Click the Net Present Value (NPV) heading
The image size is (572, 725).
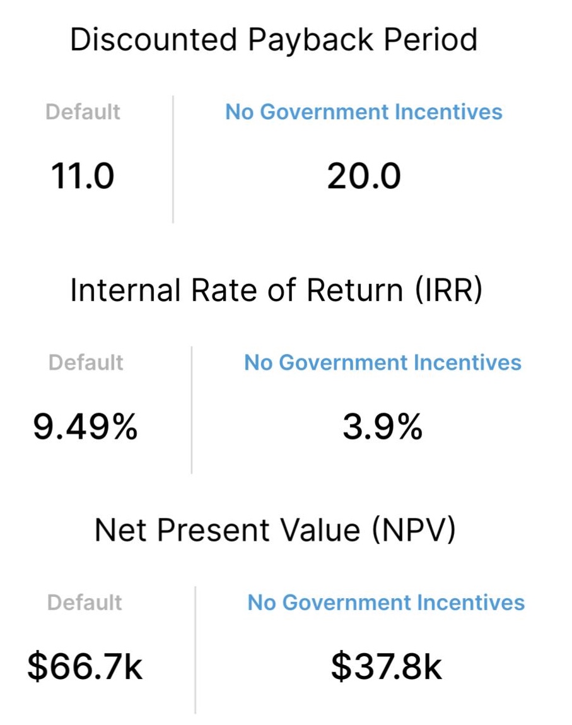(275, 530)
